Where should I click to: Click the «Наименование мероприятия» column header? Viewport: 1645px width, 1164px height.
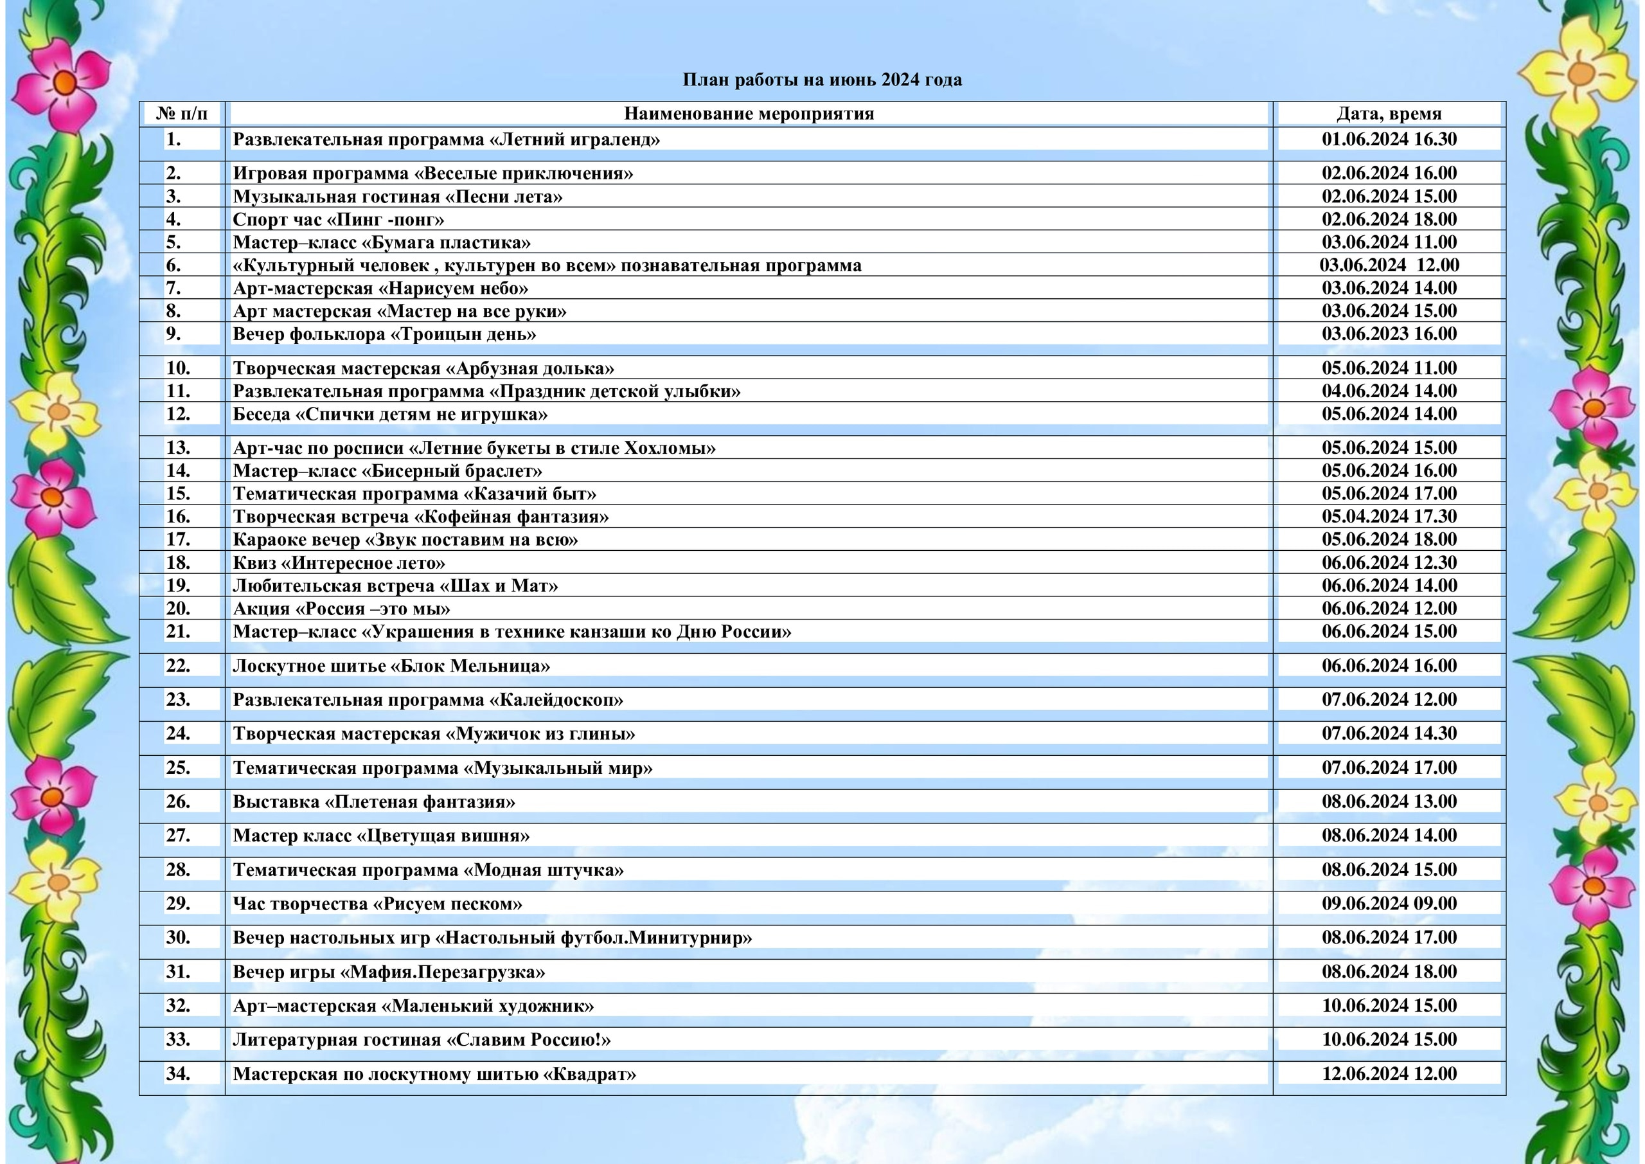click(749, 113)
